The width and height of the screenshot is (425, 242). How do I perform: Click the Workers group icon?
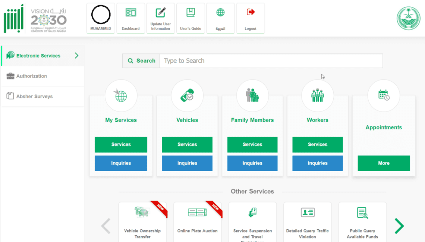(317, 95)
